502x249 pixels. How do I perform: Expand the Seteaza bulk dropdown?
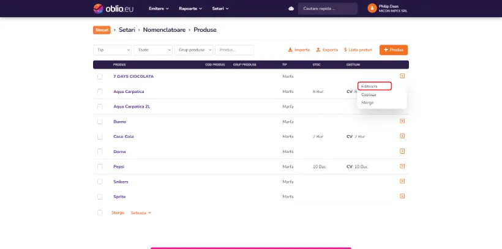click(141, 213)
